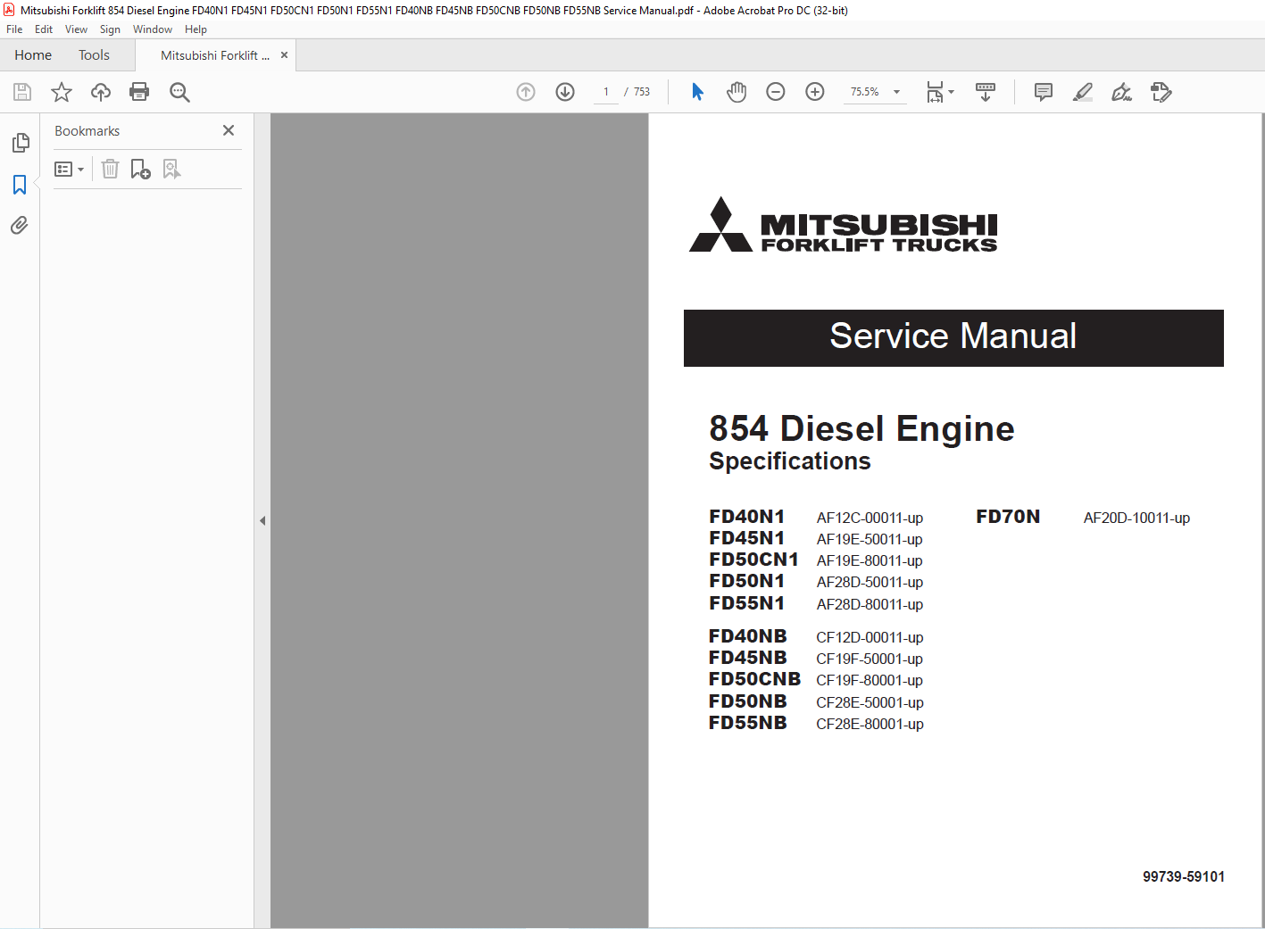Switch to the Tools tab
This screenshot has width=1265, height=929.
[94, 55]
